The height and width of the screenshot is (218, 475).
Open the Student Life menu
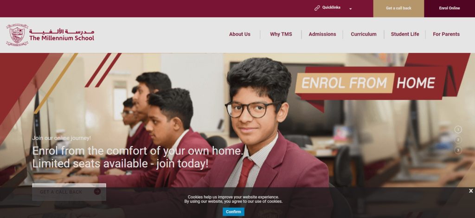(x=404, y=34)
